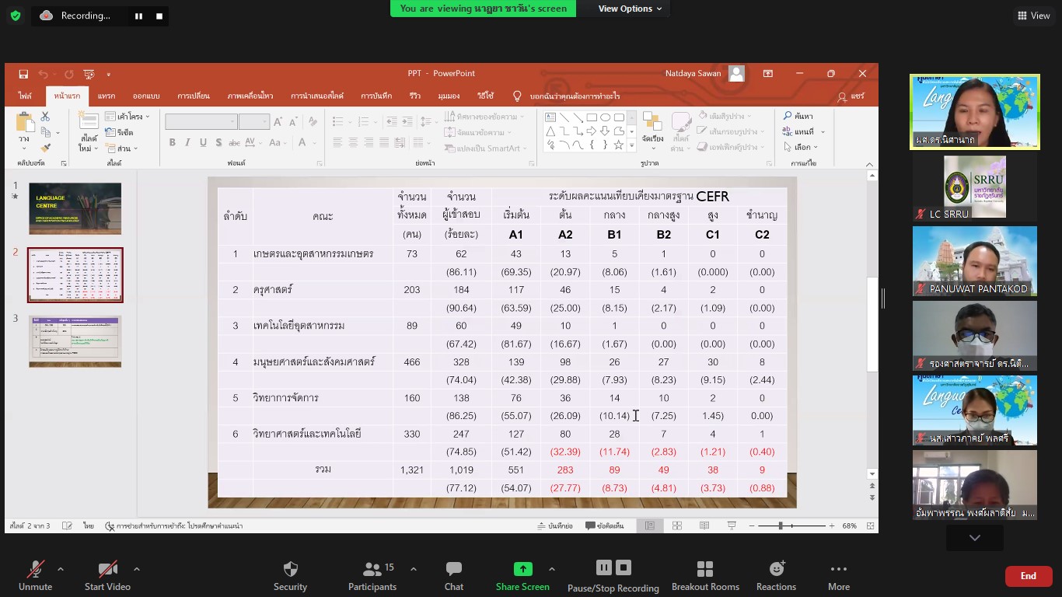Stop recording using bottom toolbar button
Viewport: 1062px width, 597px height.
click(624, 567)
